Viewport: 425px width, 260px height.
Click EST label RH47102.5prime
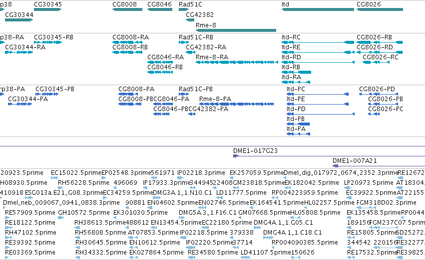click(30, 233)
